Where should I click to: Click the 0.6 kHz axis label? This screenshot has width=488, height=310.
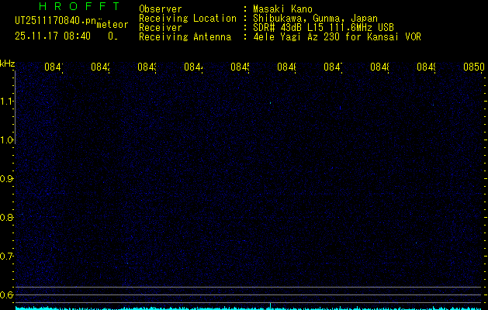(x=6, y=294)
